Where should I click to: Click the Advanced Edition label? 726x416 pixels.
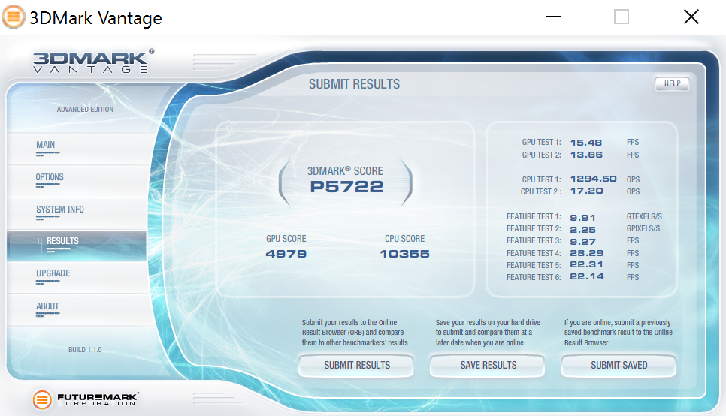pos(85,110)
